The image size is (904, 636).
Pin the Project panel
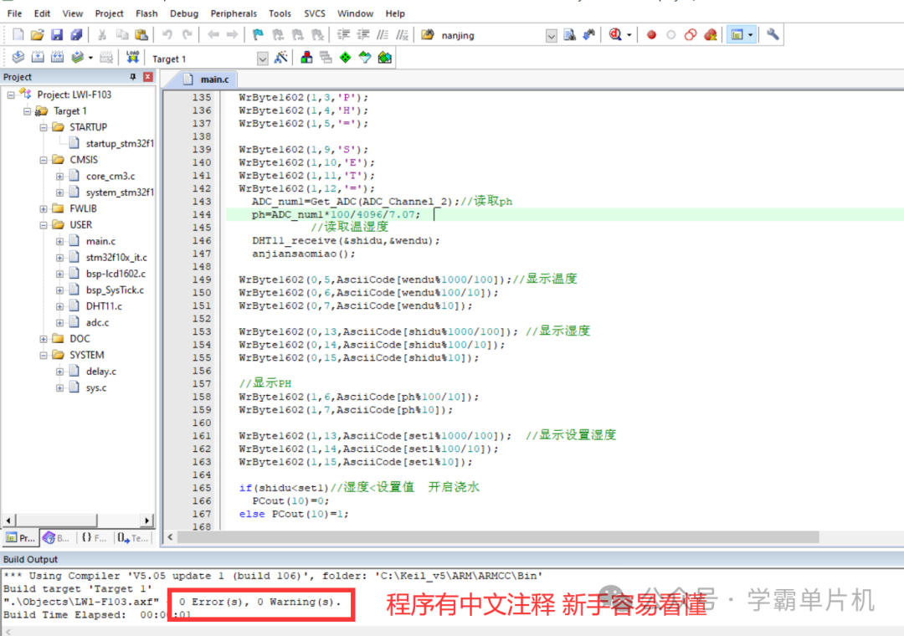click(132, 77)
